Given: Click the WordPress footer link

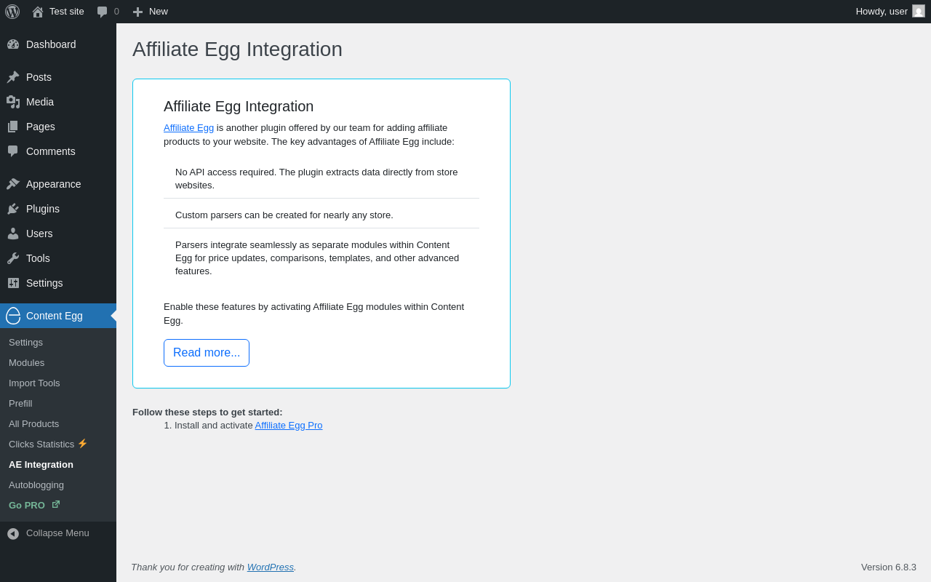Looking at the screenshot, I should pyautogui.click(x=271, y=567).
